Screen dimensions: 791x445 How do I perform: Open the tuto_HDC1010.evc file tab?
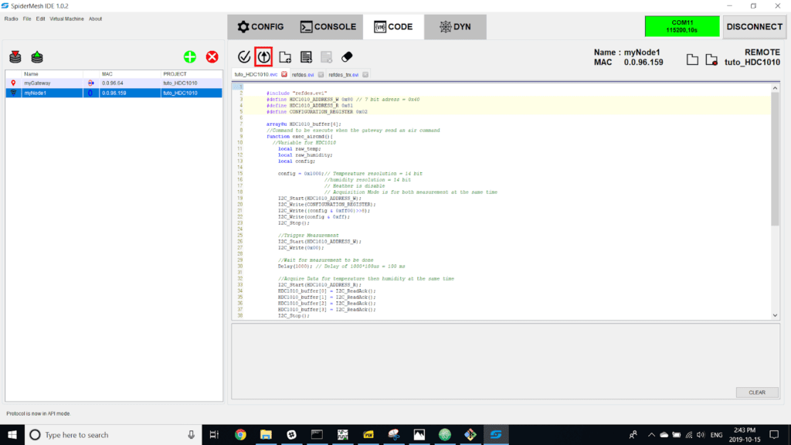256,74
